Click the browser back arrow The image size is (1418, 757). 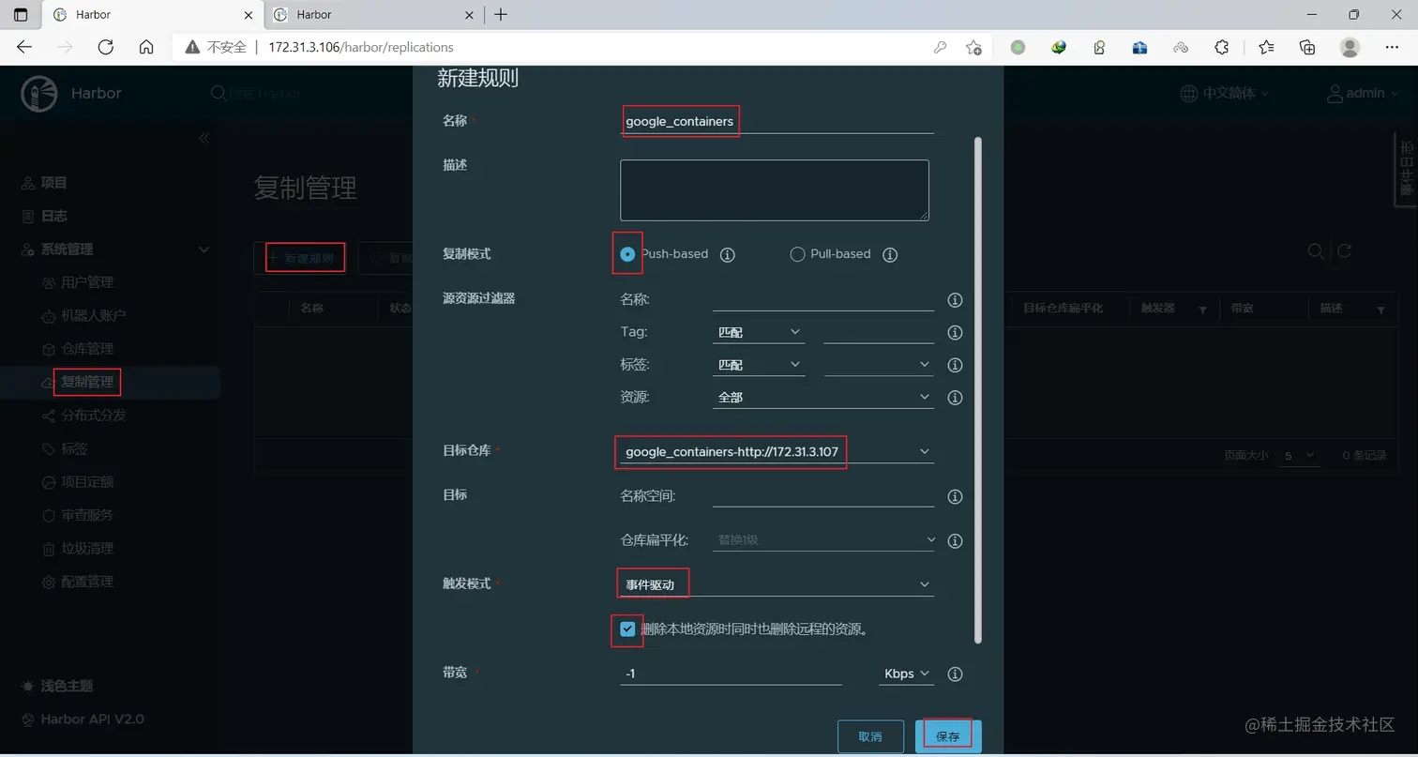coord(24,47)
